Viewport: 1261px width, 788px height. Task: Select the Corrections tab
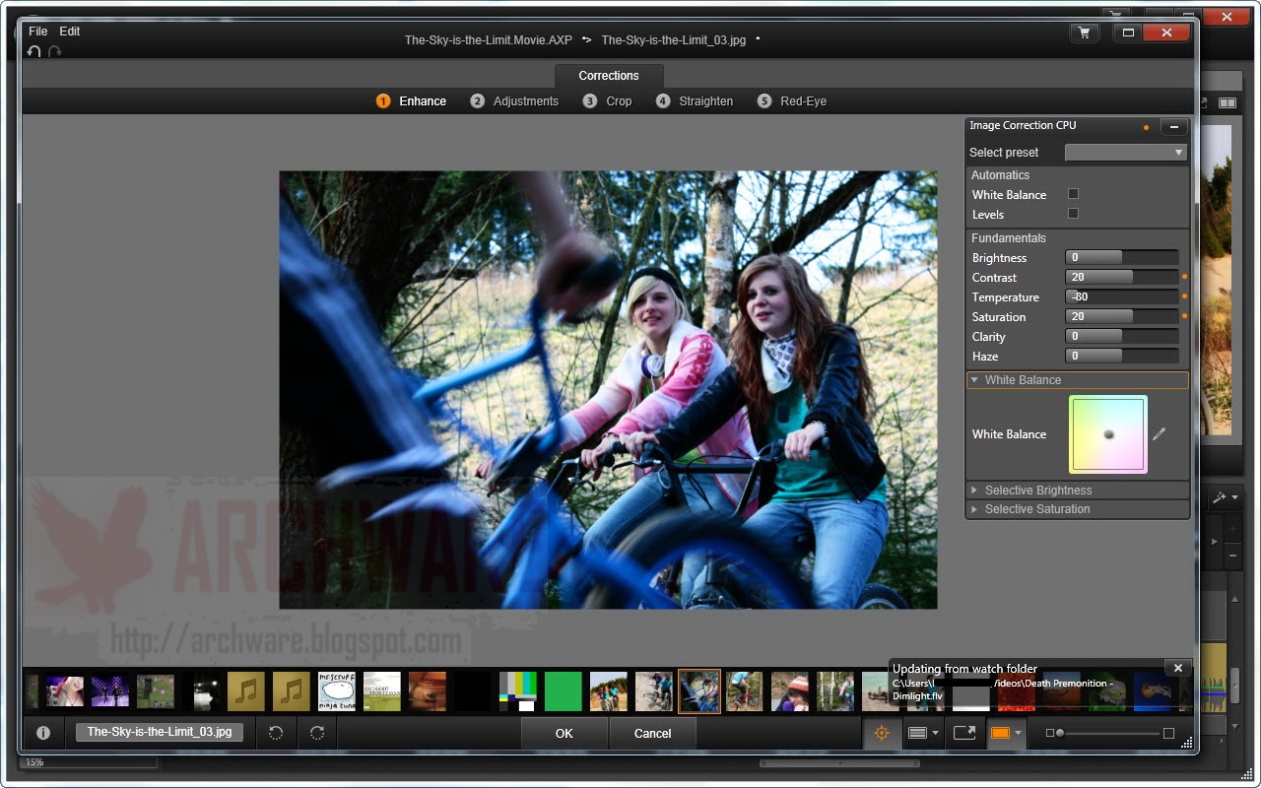(x=609, y=76)
